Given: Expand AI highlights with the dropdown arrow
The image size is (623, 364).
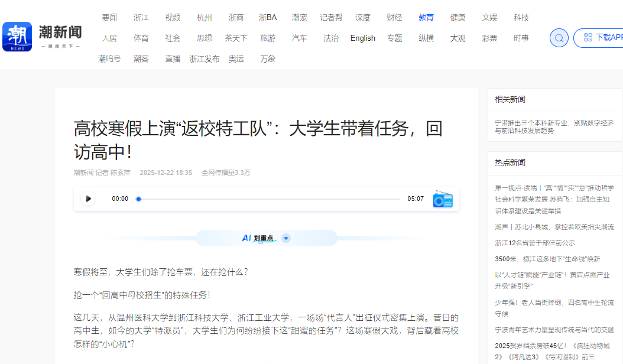Looking at the screenshot, I should pos(286,238).
